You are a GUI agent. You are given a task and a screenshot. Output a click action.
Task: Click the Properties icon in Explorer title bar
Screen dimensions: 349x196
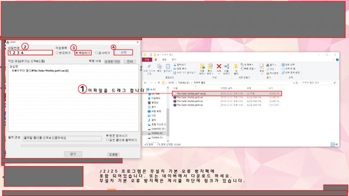[151, 55]
